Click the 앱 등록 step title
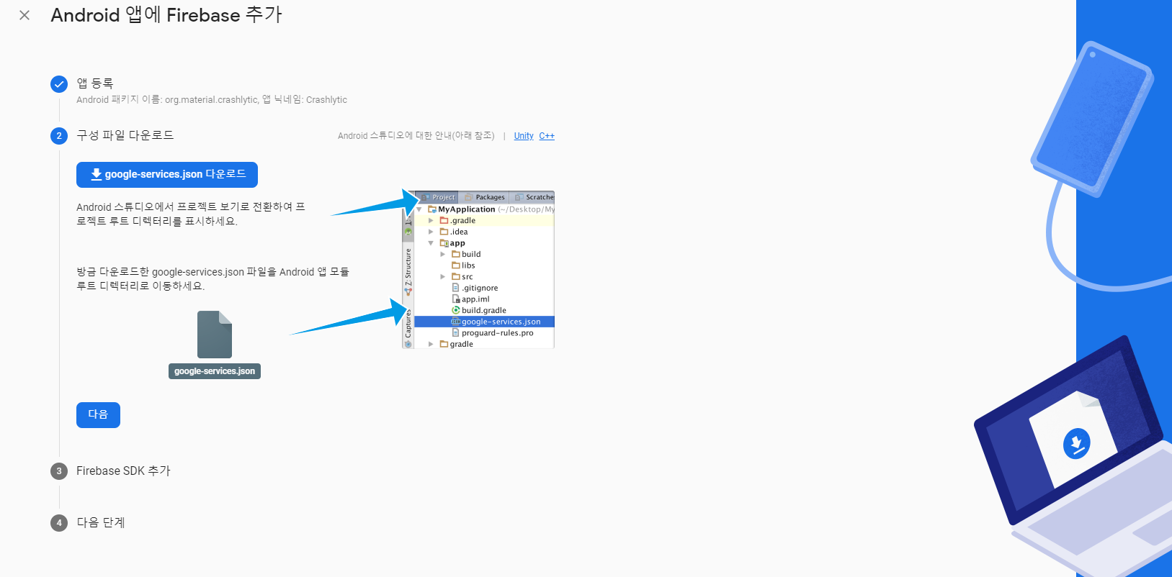This screenshot has height=577, width=1172. (95, 83)
